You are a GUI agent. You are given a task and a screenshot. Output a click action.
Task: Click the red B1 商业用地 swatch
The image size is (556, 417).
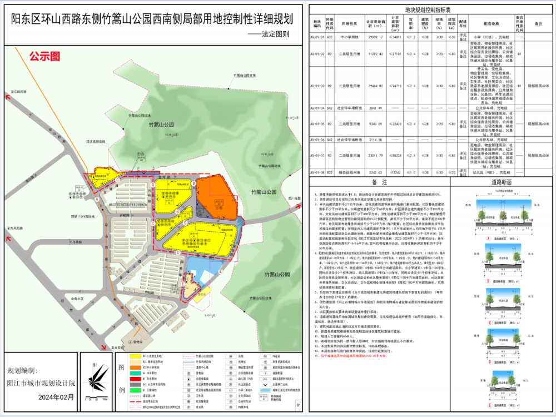pyautogui.click(x=136, y=379)
